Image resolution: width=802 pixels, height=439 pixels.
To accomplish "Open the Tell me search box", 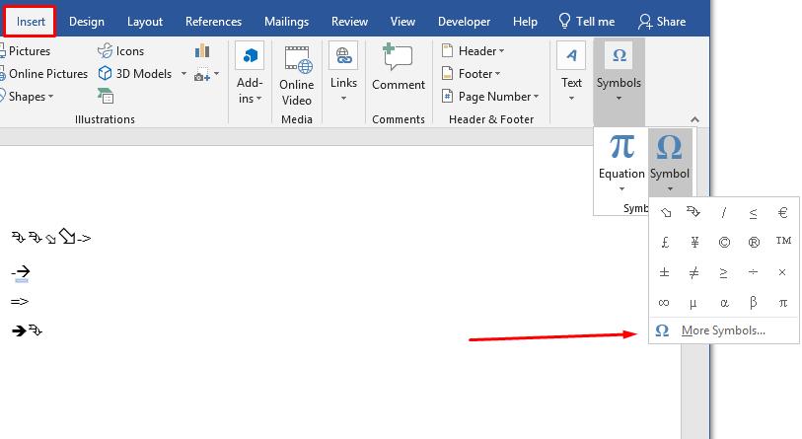I will click(587, 22).
